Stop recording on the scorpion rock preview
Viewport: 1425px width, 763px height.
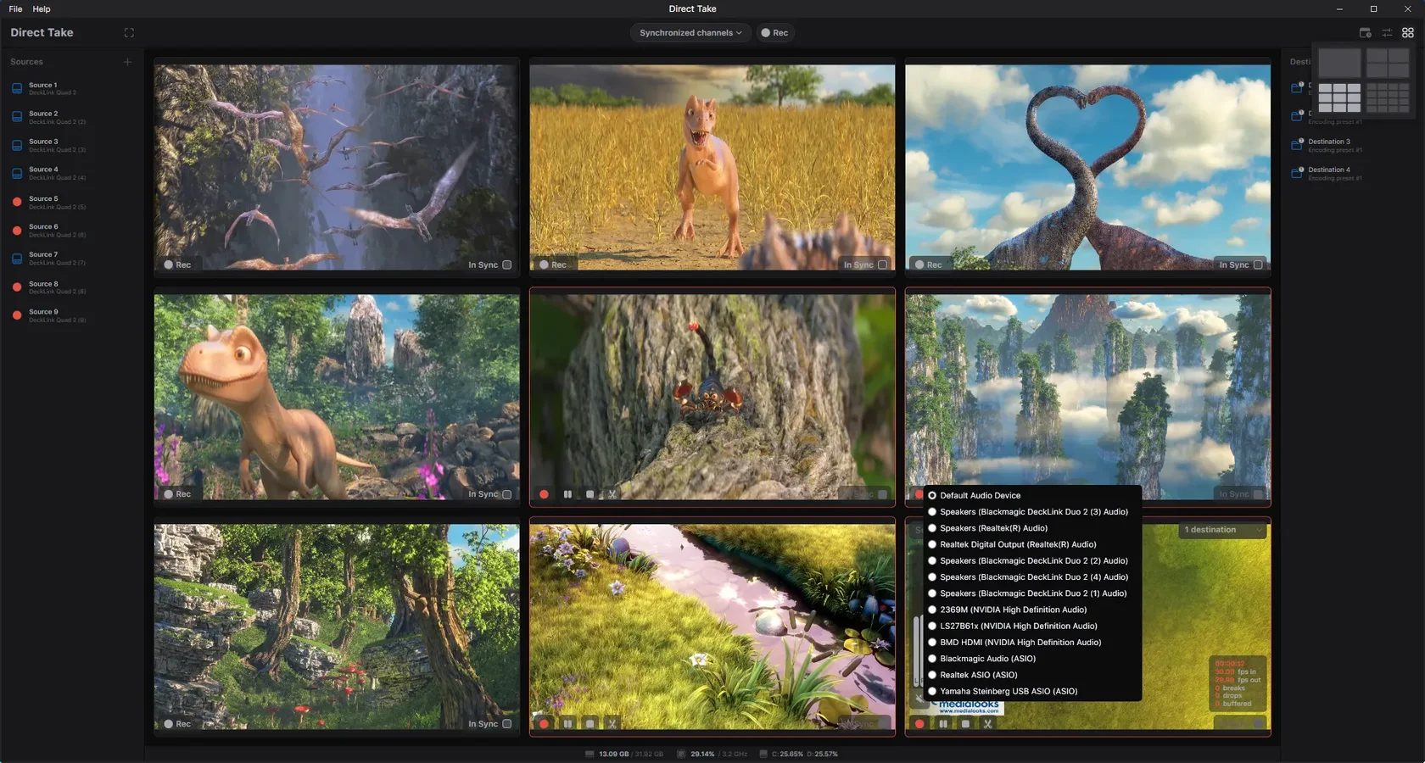point(590,494)
